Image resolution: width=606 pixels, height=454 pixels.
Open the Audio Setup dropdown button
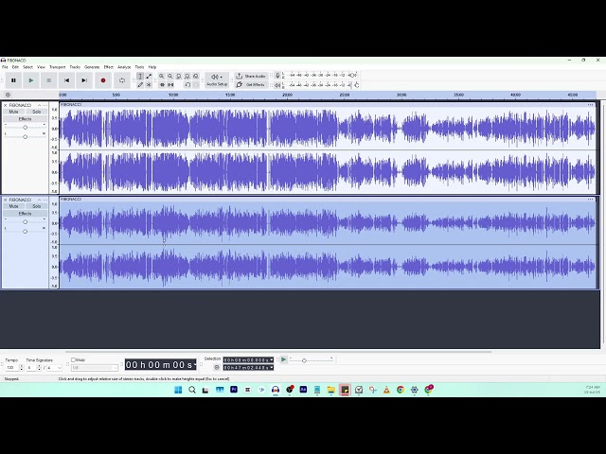(217, 79)
